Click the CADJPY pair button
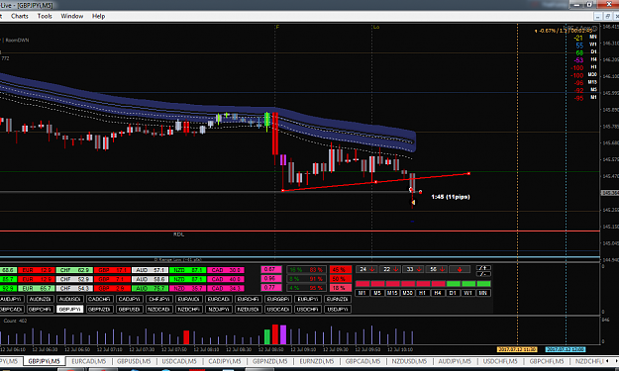This screenshot has width=619, height=371. coord(129,299)
